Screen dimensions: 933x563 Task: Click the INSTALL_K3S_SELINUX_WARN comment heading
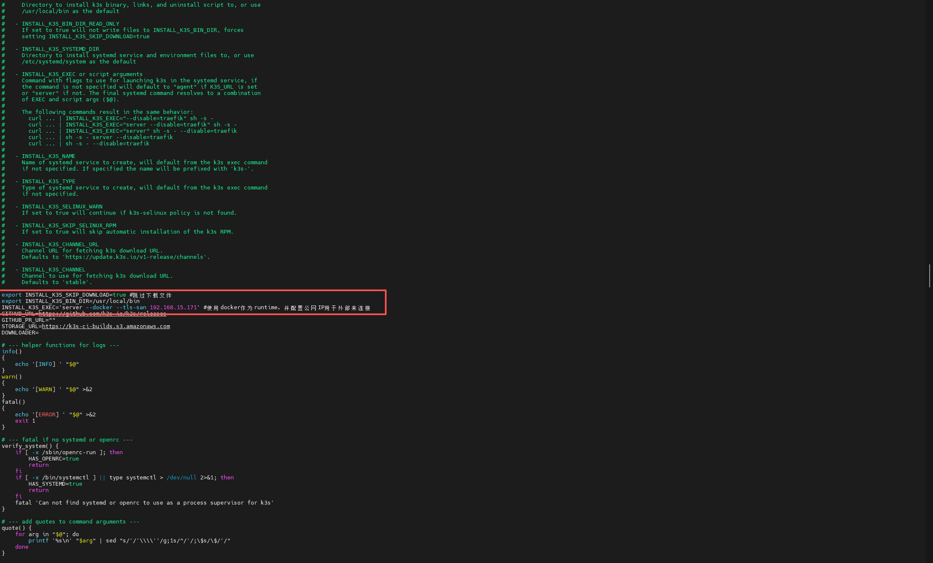[x=62, y=207]
